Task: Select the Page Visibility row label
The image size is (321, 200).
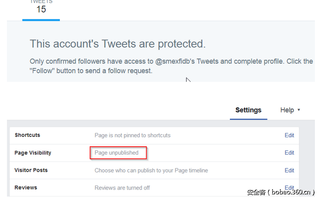Action: point(33,153)
